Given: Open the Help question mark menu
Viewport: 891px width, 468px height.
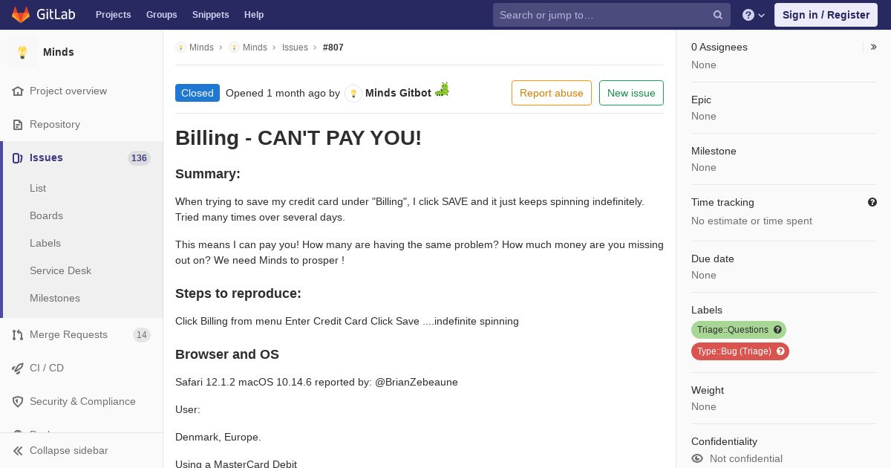Looking at the screenshot, I should pos(754,15).
